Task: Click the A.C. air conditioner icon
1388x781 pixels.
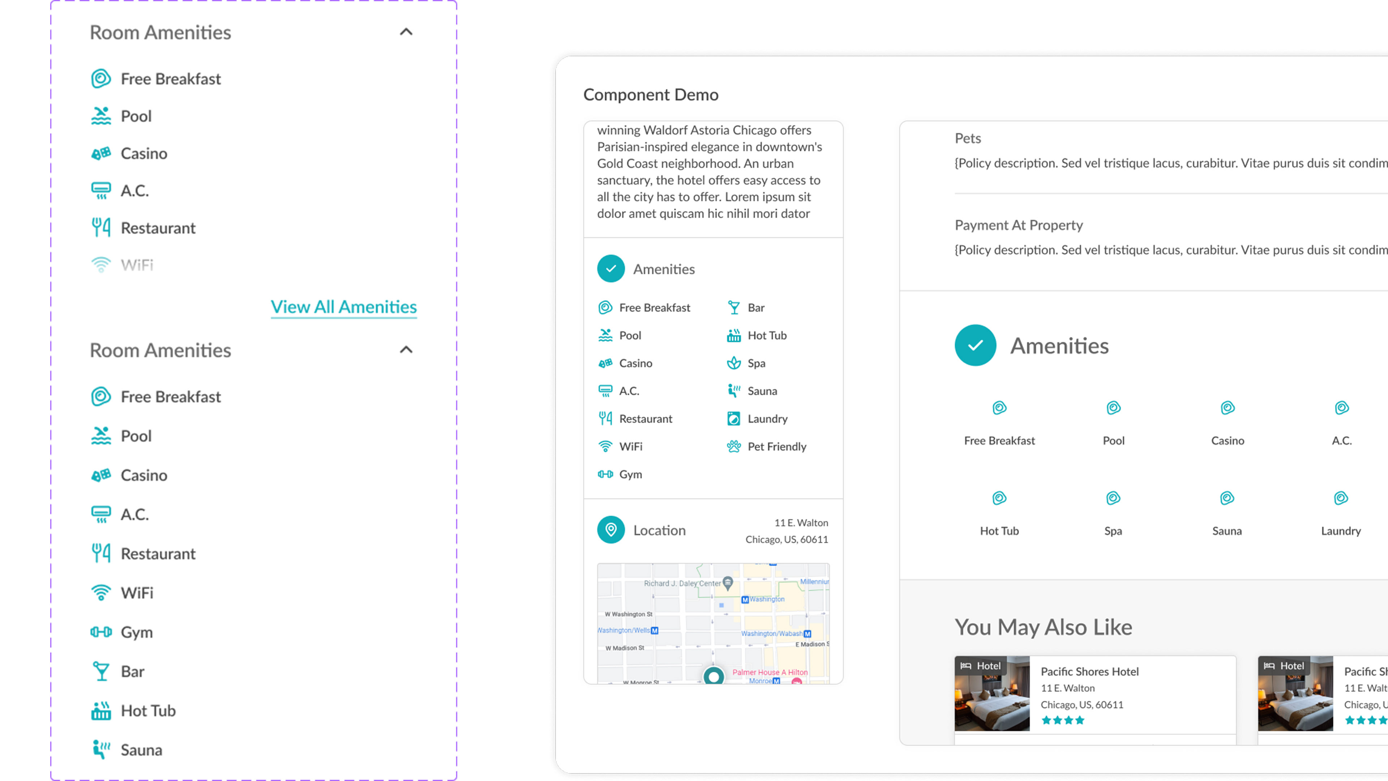Action: click(606, 390)
